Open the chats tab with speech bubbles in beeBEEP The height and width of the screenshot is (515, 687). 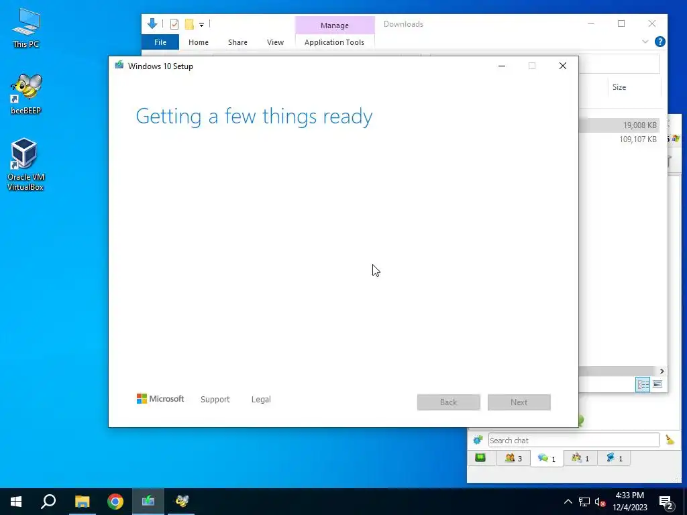pos(547,459)
